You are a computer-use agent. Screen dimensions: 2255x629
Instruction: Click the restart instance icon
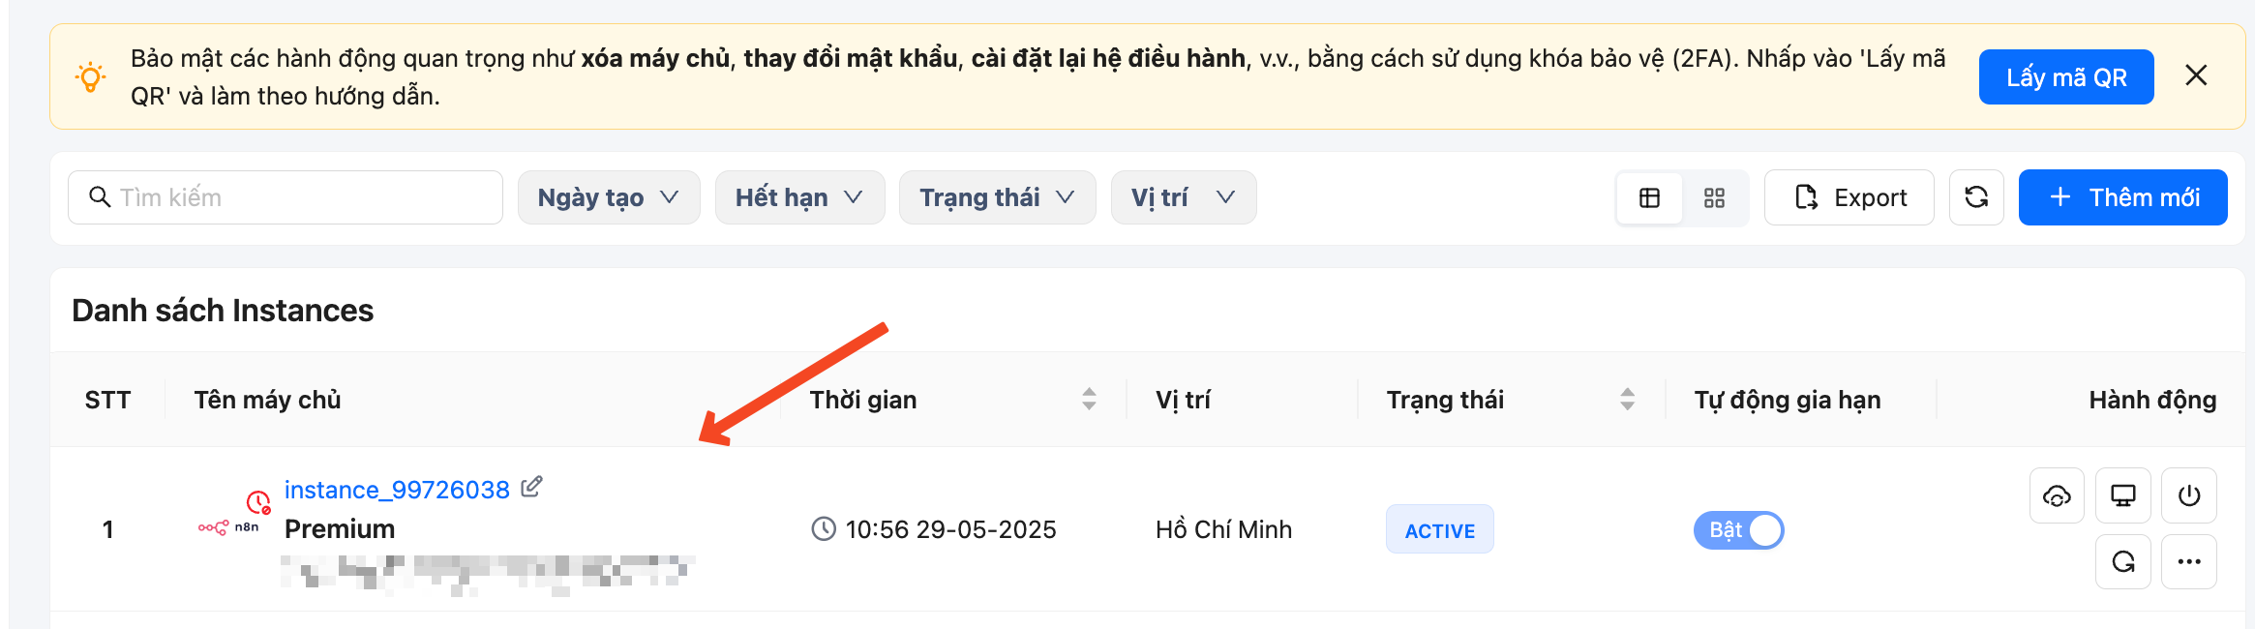[2123, 561]
